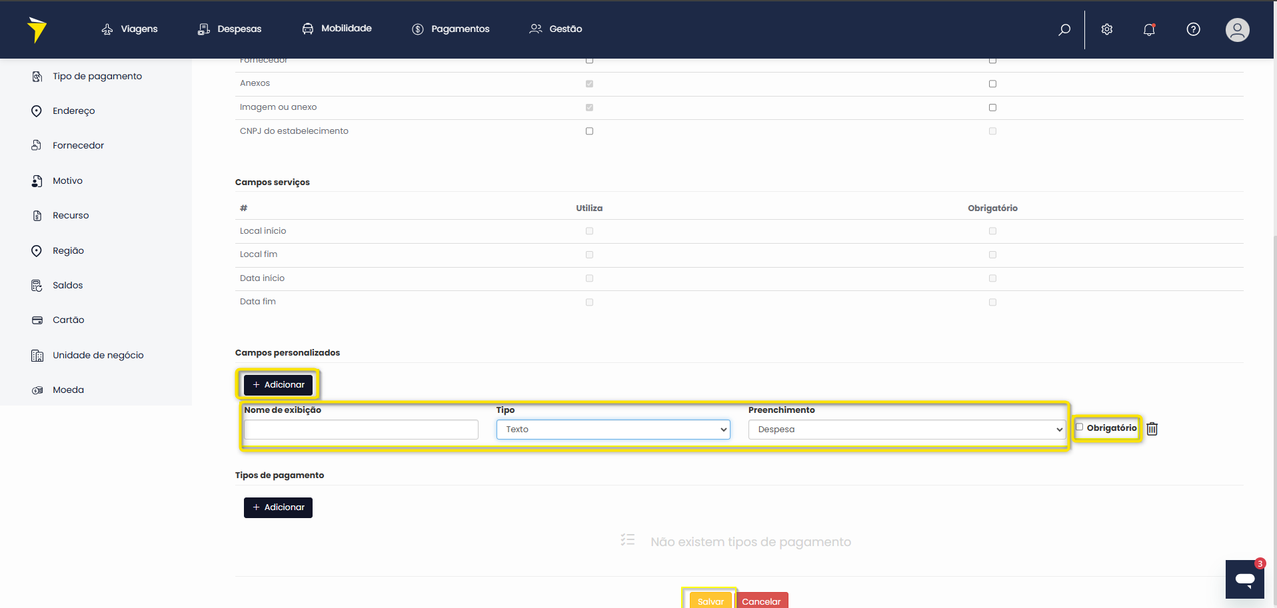Toggle Obrigatório checkbox for Local início

992,231
